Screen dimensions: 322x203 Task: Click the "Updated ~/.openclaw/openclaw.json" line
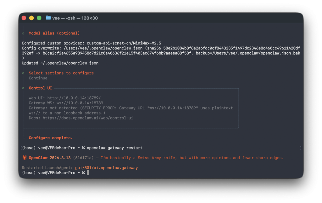point(60,63)
